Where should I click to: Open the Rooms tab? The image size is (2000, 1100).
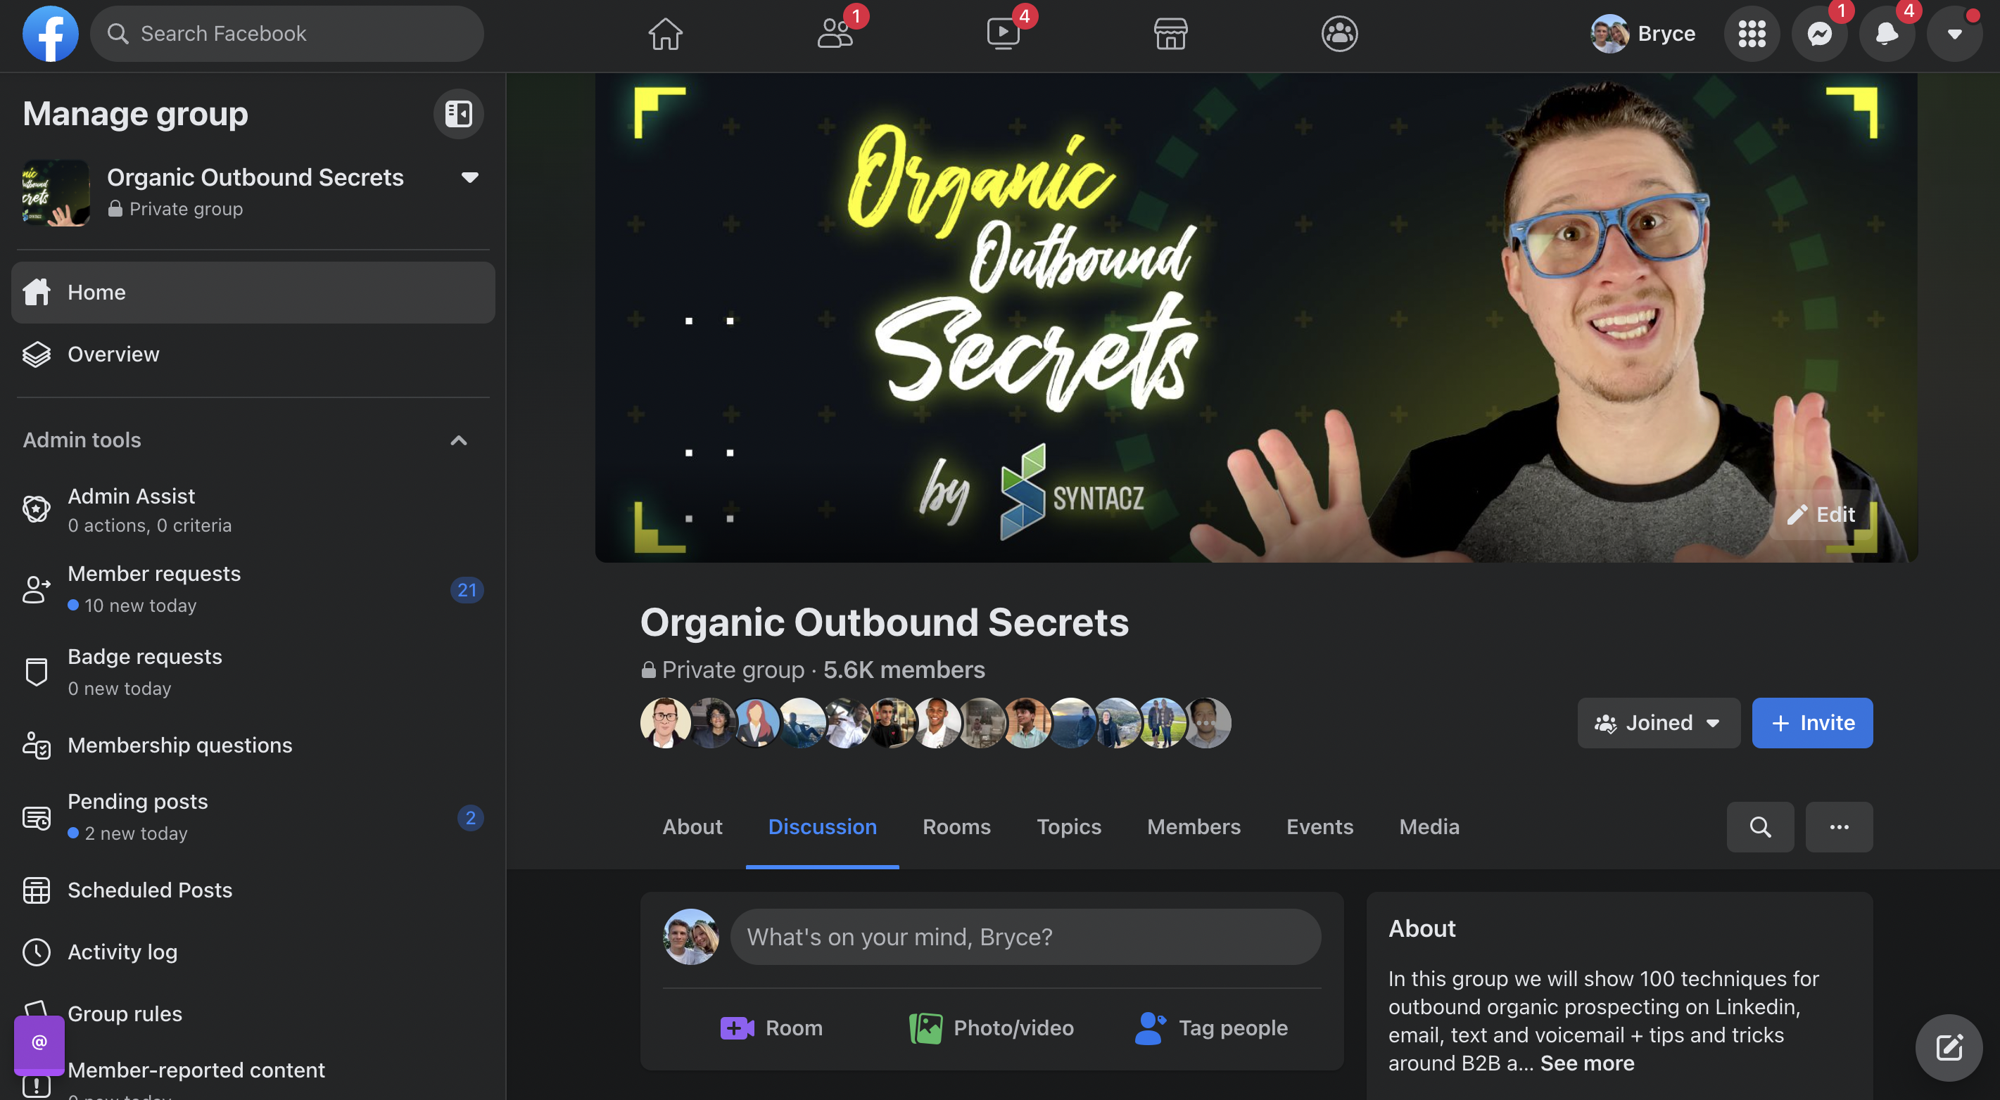pos(956,827)
